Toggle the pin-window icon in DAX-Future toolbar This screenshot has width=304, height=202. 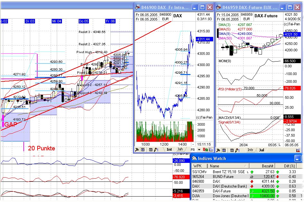tap(224, 150)
